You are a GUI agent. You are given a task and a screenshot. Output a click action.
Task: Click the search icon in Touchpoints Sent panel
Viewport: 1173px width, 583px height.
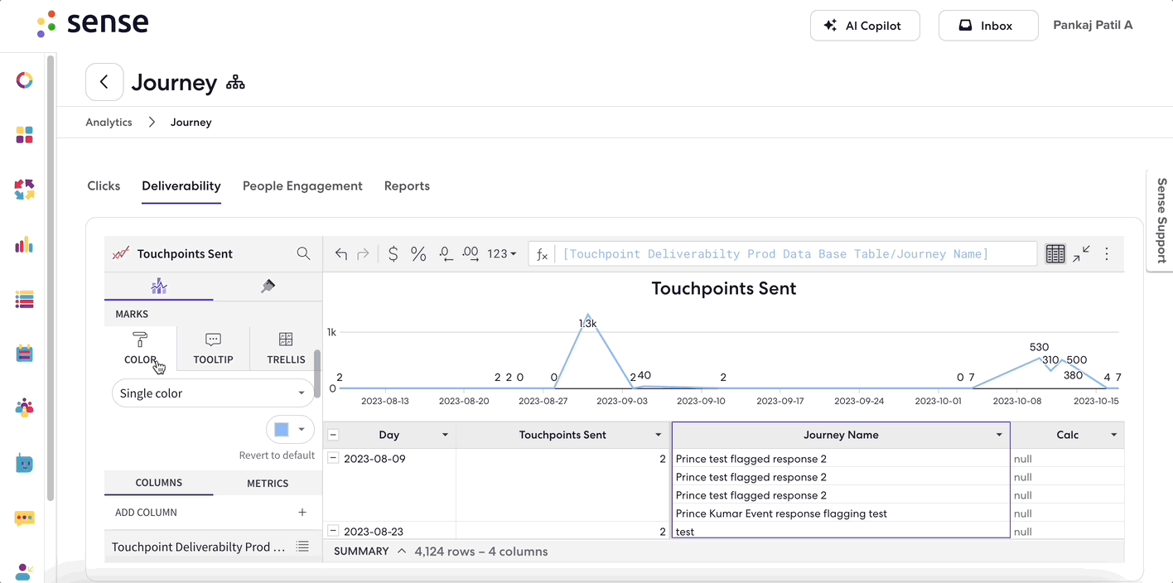[x=304, y=253]
